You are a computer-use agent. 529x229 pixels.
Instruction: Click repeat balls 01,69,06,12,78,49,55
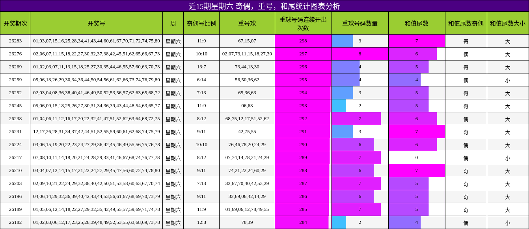click(x=247, y=209)
